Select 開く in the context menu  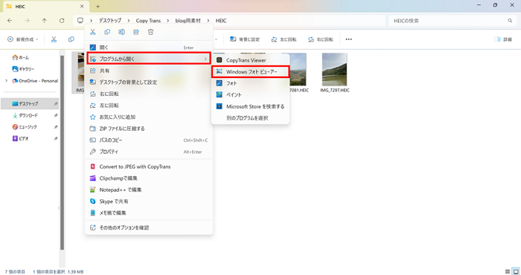pyautogui.click(x=149, y=48)
